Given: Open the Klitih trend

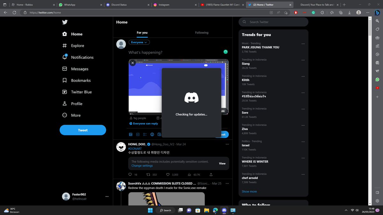Looking at the screenshot, I should (245, 80).
